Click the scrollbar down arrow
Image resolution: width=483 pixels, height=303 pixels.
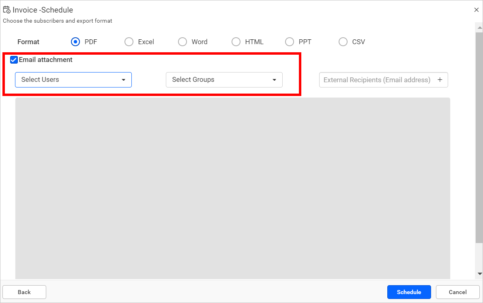point(479,274)
